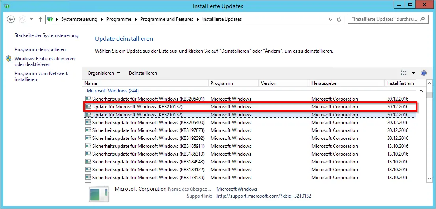Click the Control Panel icon in address bar
The image size is (436, 209).
pyautogui.click(x=50, y=19)
